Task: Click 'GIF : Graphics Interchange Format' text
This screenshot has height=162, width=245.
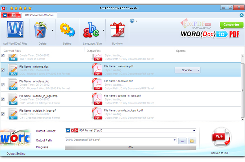Action: tap(40, 118)
